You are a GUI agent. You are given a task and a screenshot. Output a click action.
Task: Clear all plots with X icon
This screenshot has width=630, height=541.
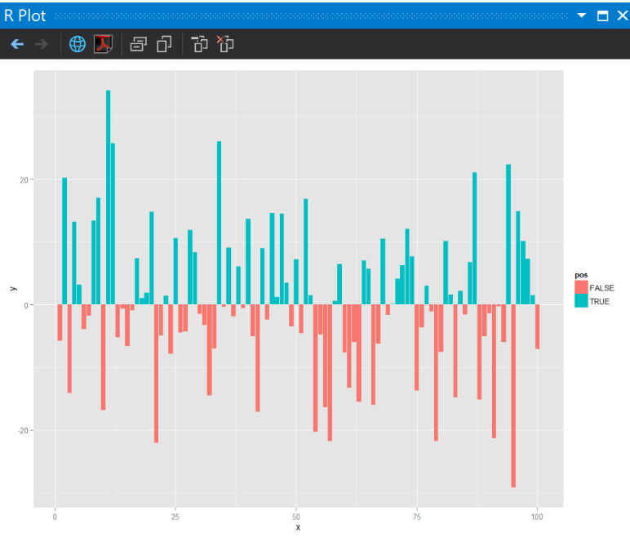(225, 44)
